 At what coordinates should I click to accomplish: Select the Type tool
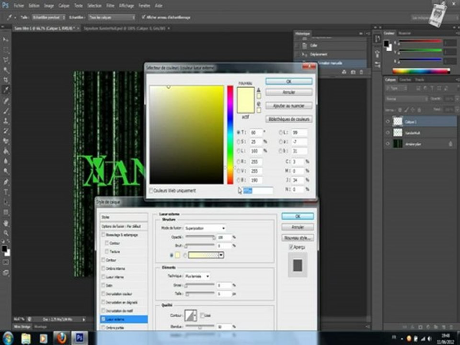[6, 193]
